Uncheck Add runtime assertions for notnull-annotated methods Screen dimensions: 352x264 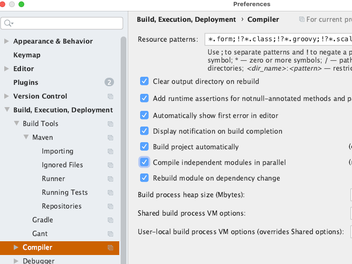[144, 98]
